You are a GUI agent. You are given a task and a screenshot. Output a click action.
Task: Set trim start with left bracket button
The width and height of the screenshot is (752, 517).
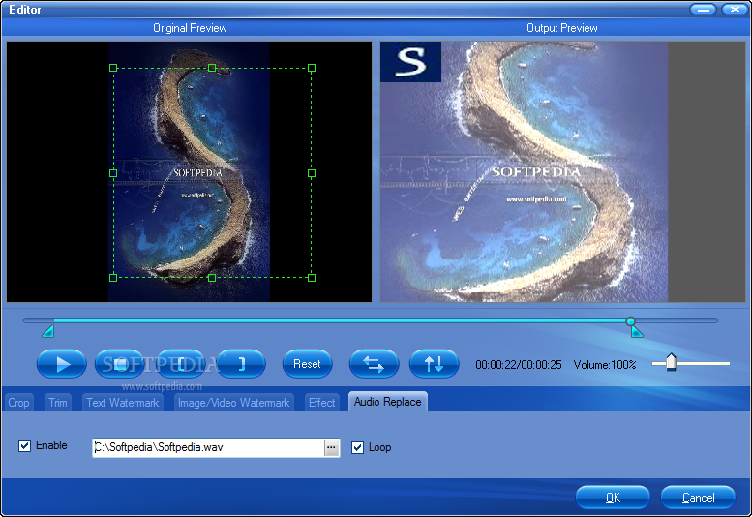pyautogui.click(x=181, y=364)
